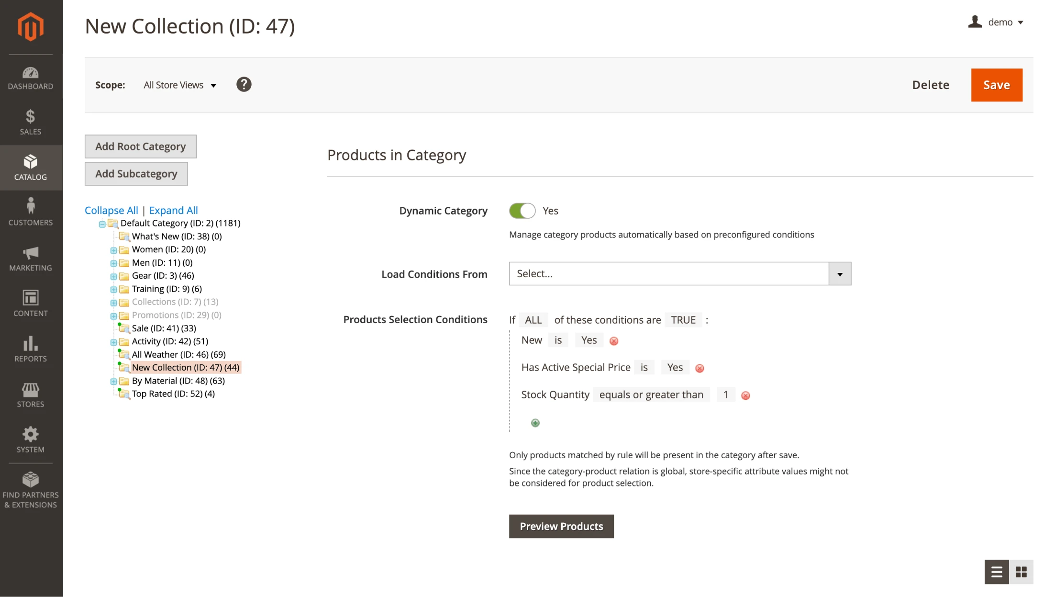Select the Scope All Store Views dropdown
This screenshot has height=597, width=1055.
179,85
